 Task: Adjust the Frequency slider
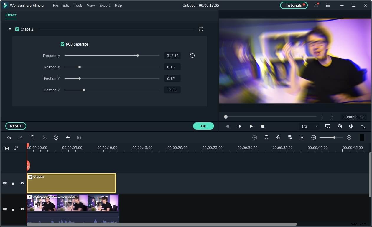click(137, 55)
